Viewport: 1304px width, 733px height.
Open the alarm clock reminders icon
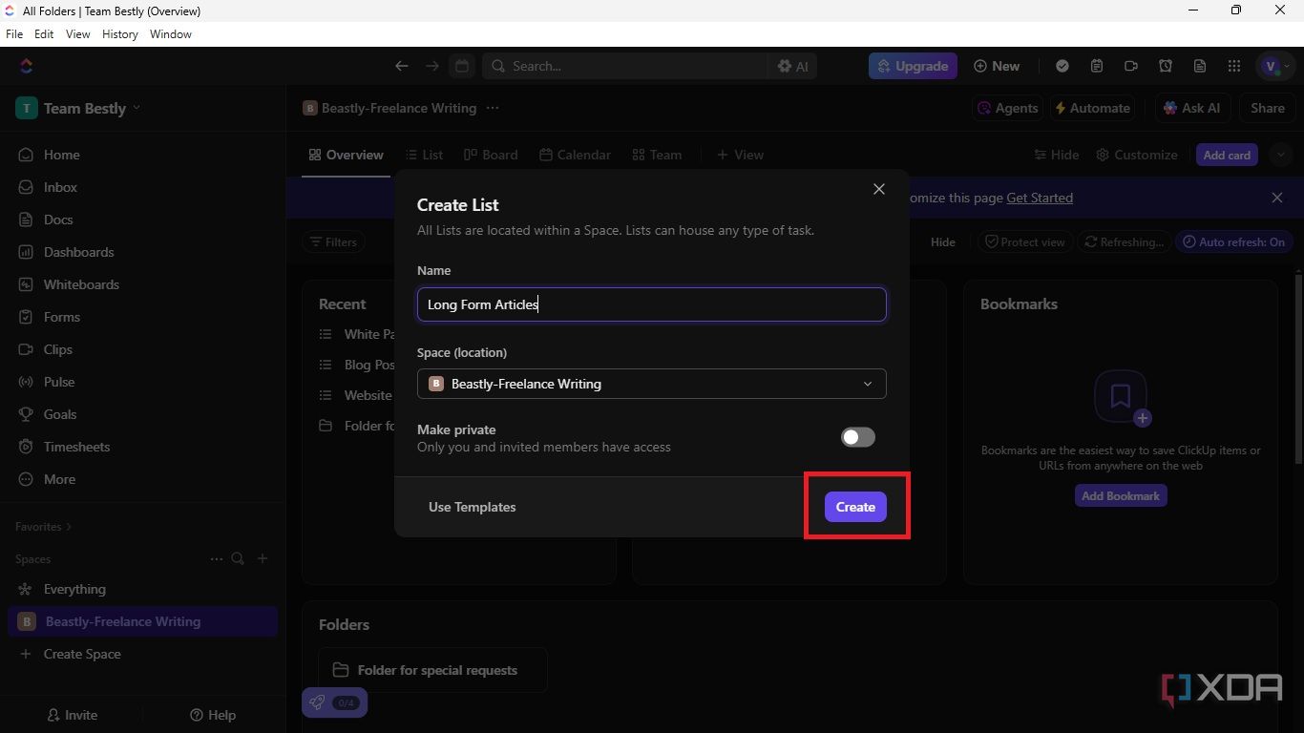coord(1166,66)
